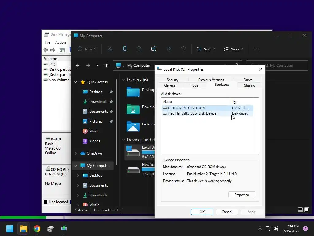Select (C:) volume in Disk Management
Viewport: 314px width, 236px height.
[x=57, y=64]
